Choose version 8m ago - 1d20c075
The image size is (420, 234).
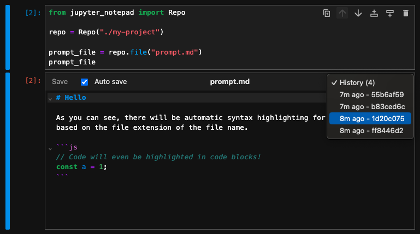tap(370, 118)
